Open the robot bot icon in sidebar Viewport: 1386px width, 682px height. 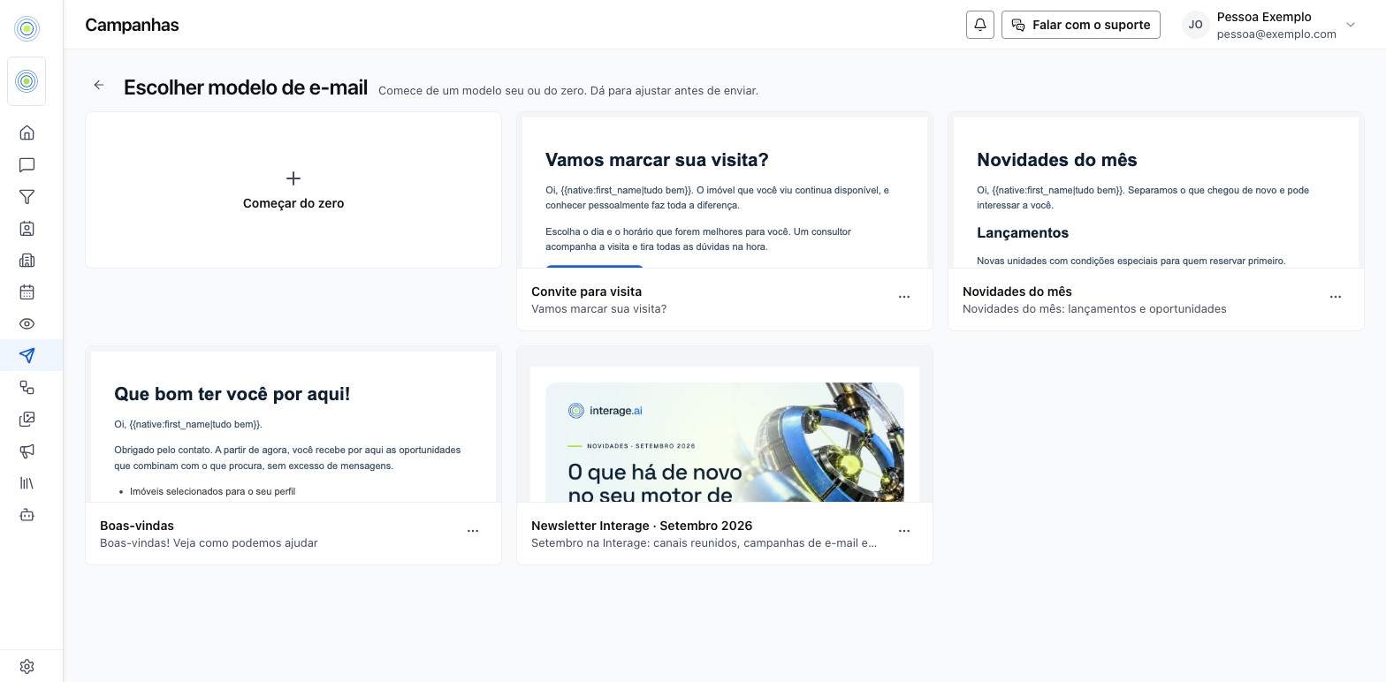[27, 514]
